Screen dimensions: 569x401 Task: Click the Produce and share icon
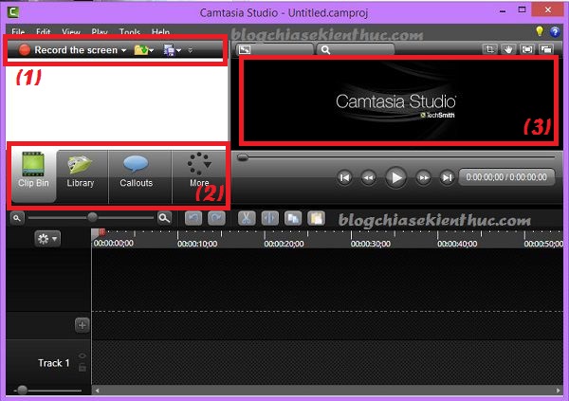169,50
